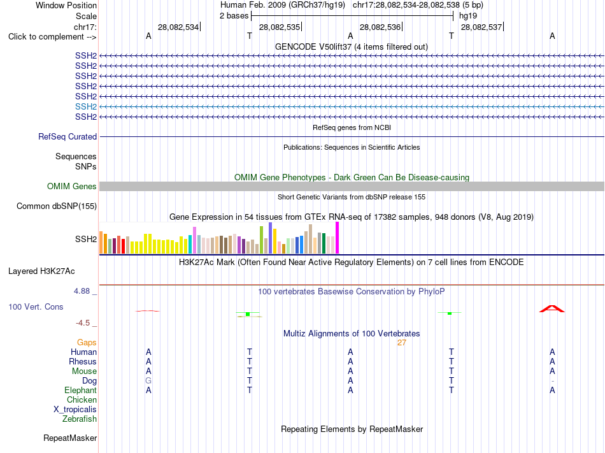Open '100 vertebrates Basewise Conservation by PhyloP' title

point(352,291)
